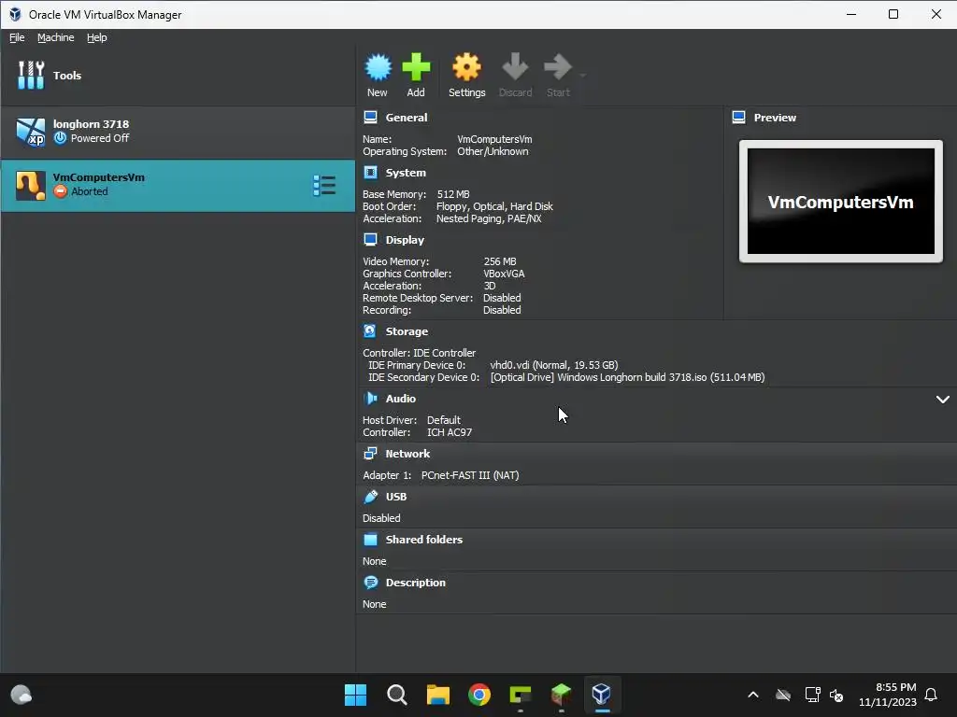This screenshot has width=957, height=717.
Task: Open the Machine menu
Action: click(x=55, y=37)
